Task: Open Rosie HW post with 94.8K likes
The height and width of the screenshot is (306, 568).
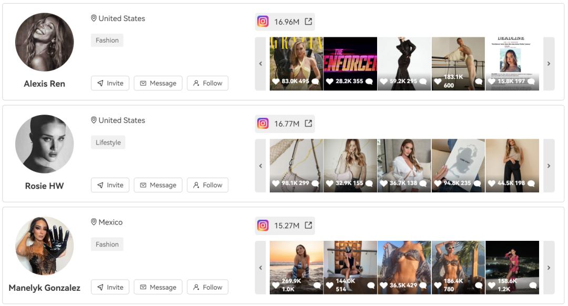Action: [458, 166]
